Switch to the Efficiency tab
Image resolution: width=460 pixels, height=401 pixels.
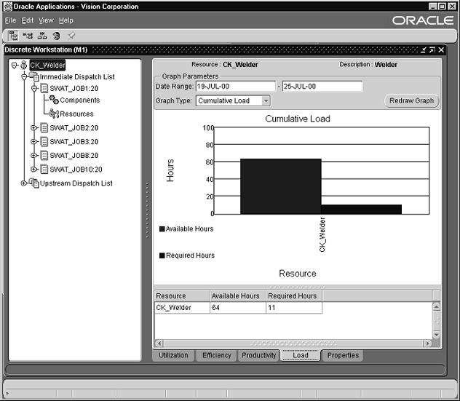click(217, 355)
